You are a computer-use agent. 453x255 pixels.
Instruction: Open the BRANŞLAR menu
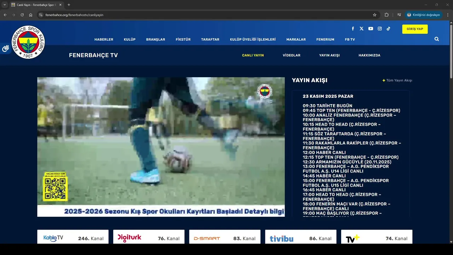point(156,39)
